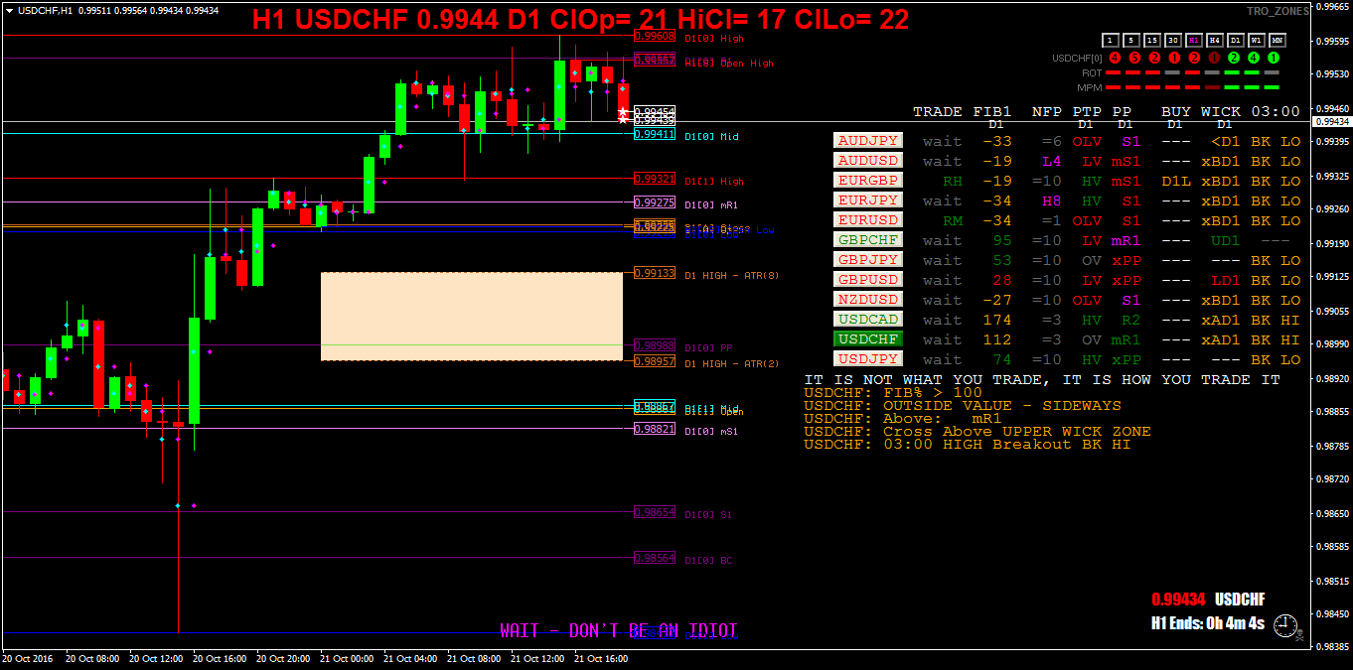Select the M1 timeframe button
The width and height of the screenshot is (1353, 670).
(1110, 41)
